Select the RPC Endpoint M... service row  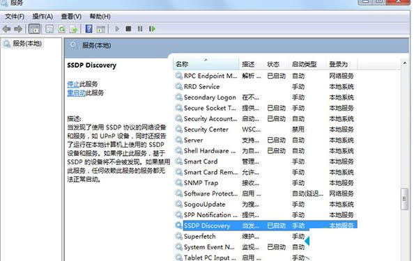point(266,76)
